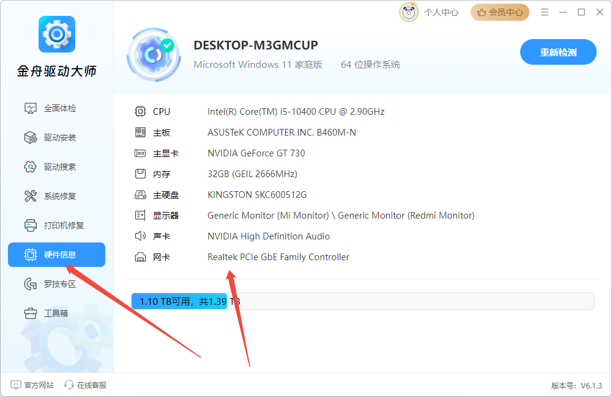Open 系统修复 in the sidebar
Viewport: 612px width, 397px height.
[56, 196]
